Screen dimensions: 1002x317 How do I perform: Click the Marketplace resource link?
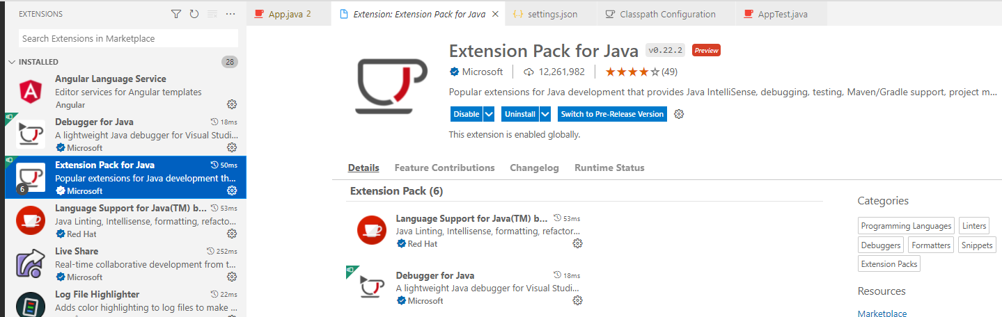tap(882, 313)
